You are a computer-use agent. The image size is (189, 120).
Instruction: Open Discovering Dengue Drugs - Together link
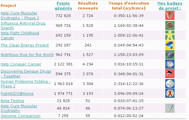pos(26,74)
